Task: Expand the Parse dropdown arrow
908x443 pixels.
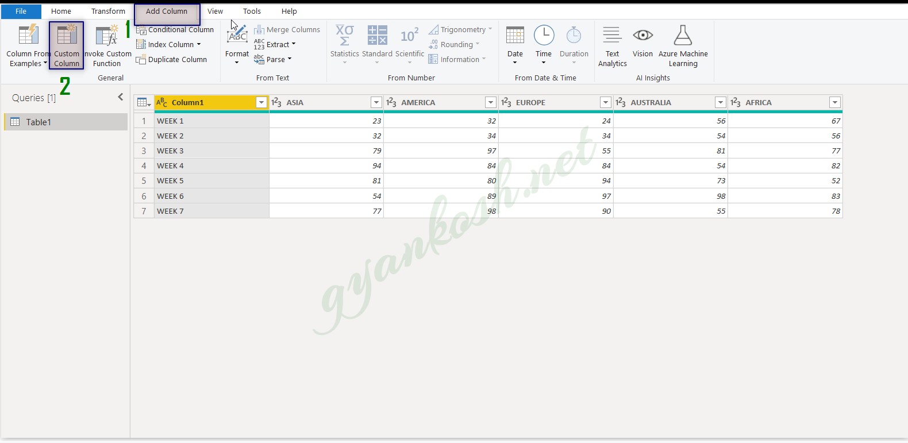Action: pos(290,59)
